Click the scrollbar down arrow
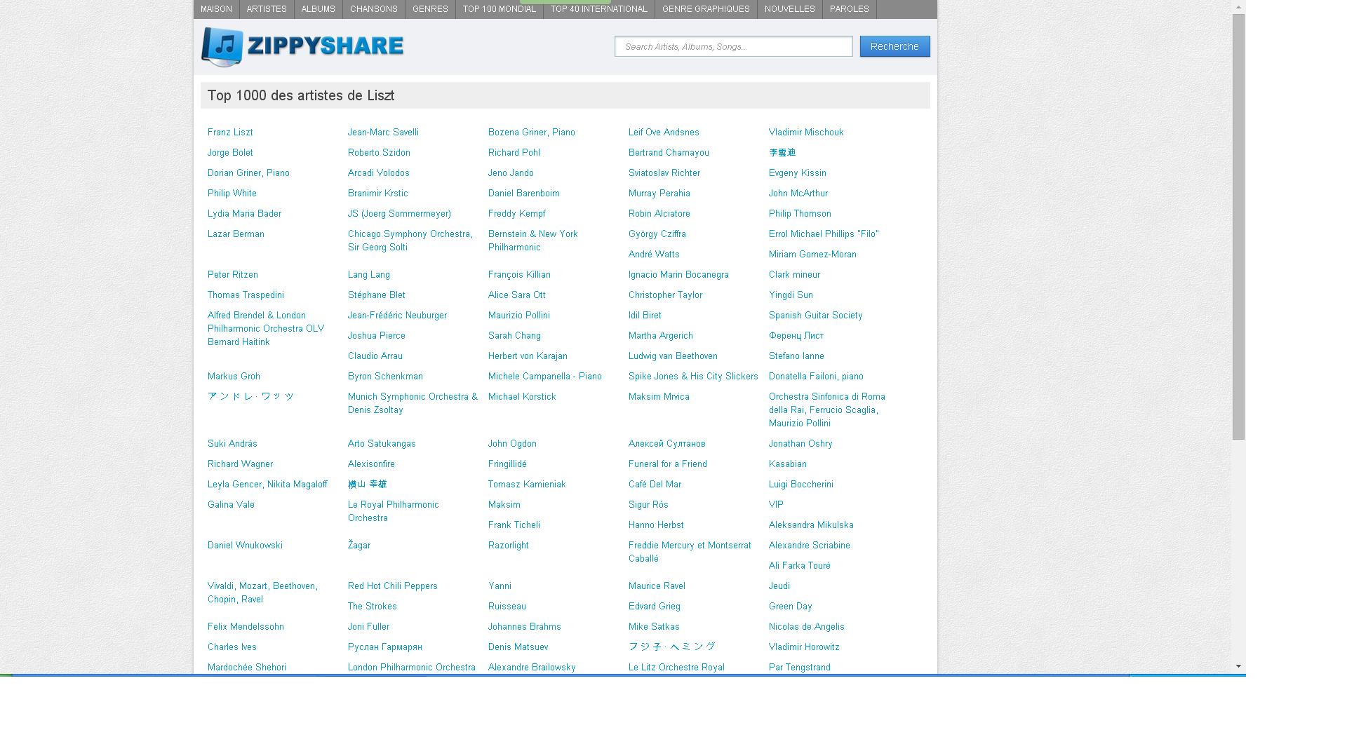 pos(1238,666)
